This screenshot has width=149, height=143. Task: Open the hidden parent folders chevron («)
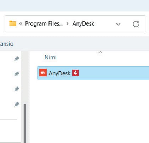tap(21, 23)
